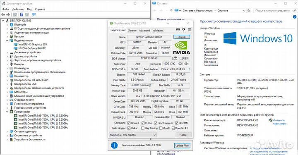Open the Вид menu
Image resolution: width=298 pixels, height=155 pixels.
click(29, 9)
